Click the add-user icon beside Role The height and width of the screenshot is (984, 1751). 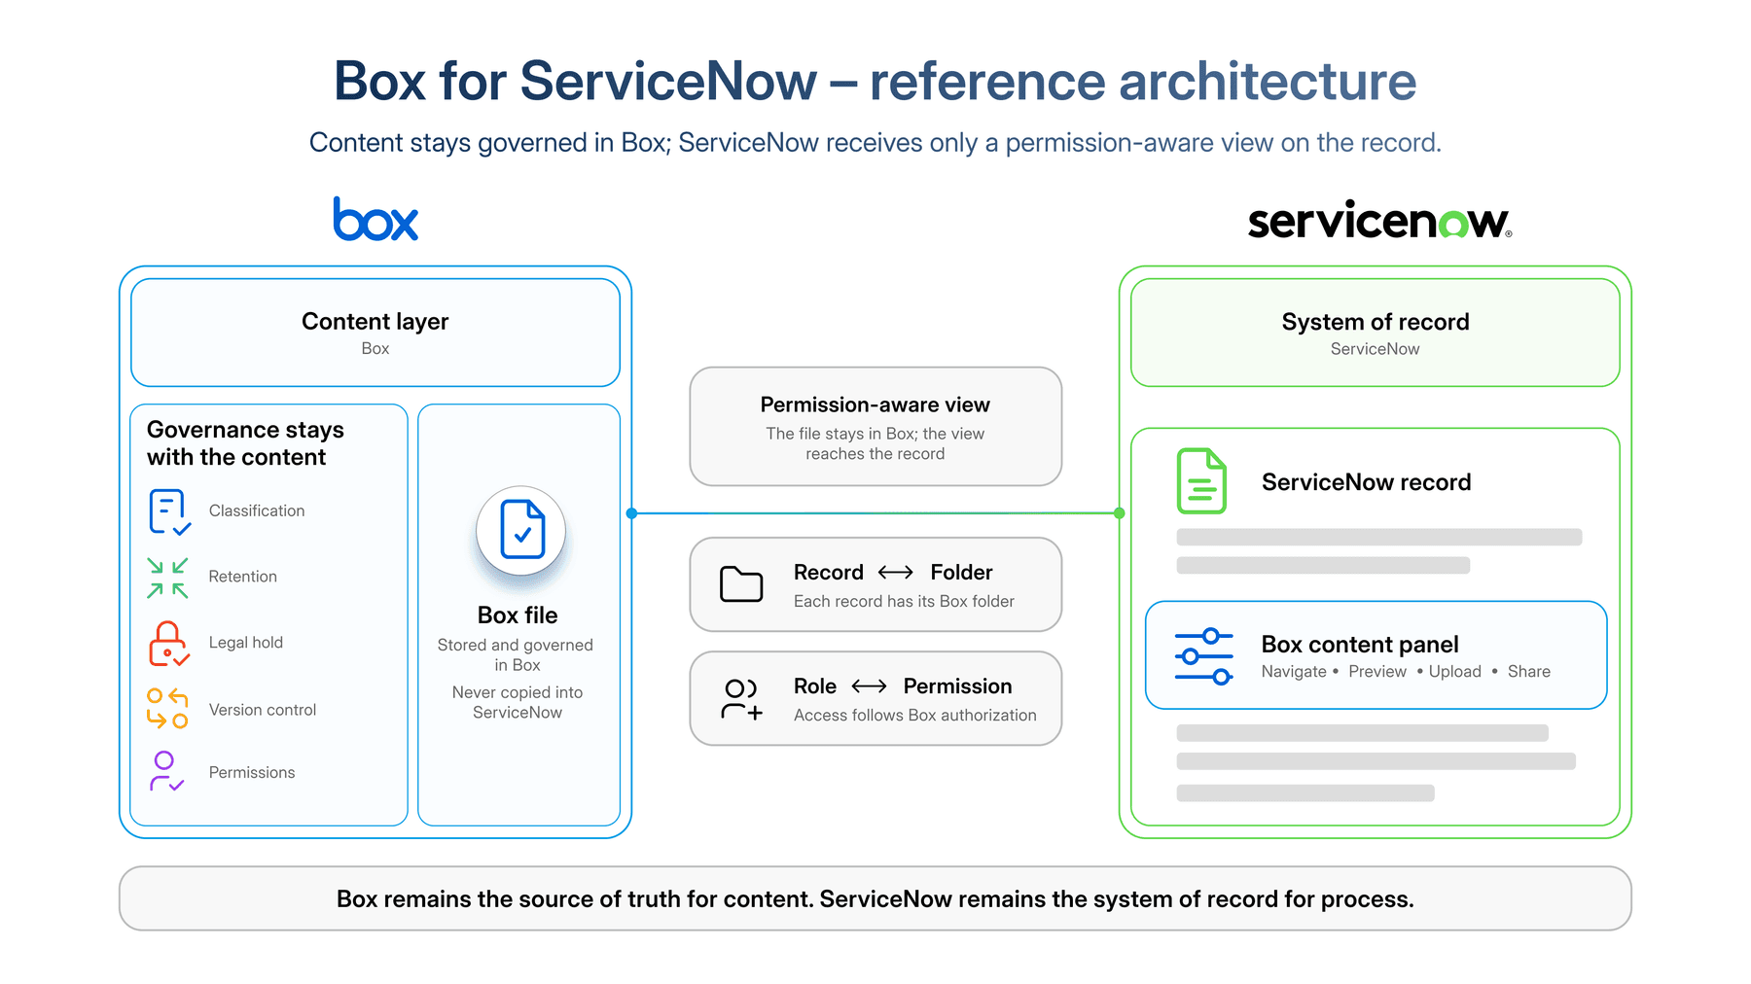742,699
